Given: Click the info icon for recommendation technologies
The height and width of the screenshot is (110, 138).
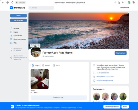Looking at the screenshot, I should click(x=11, y=58).
